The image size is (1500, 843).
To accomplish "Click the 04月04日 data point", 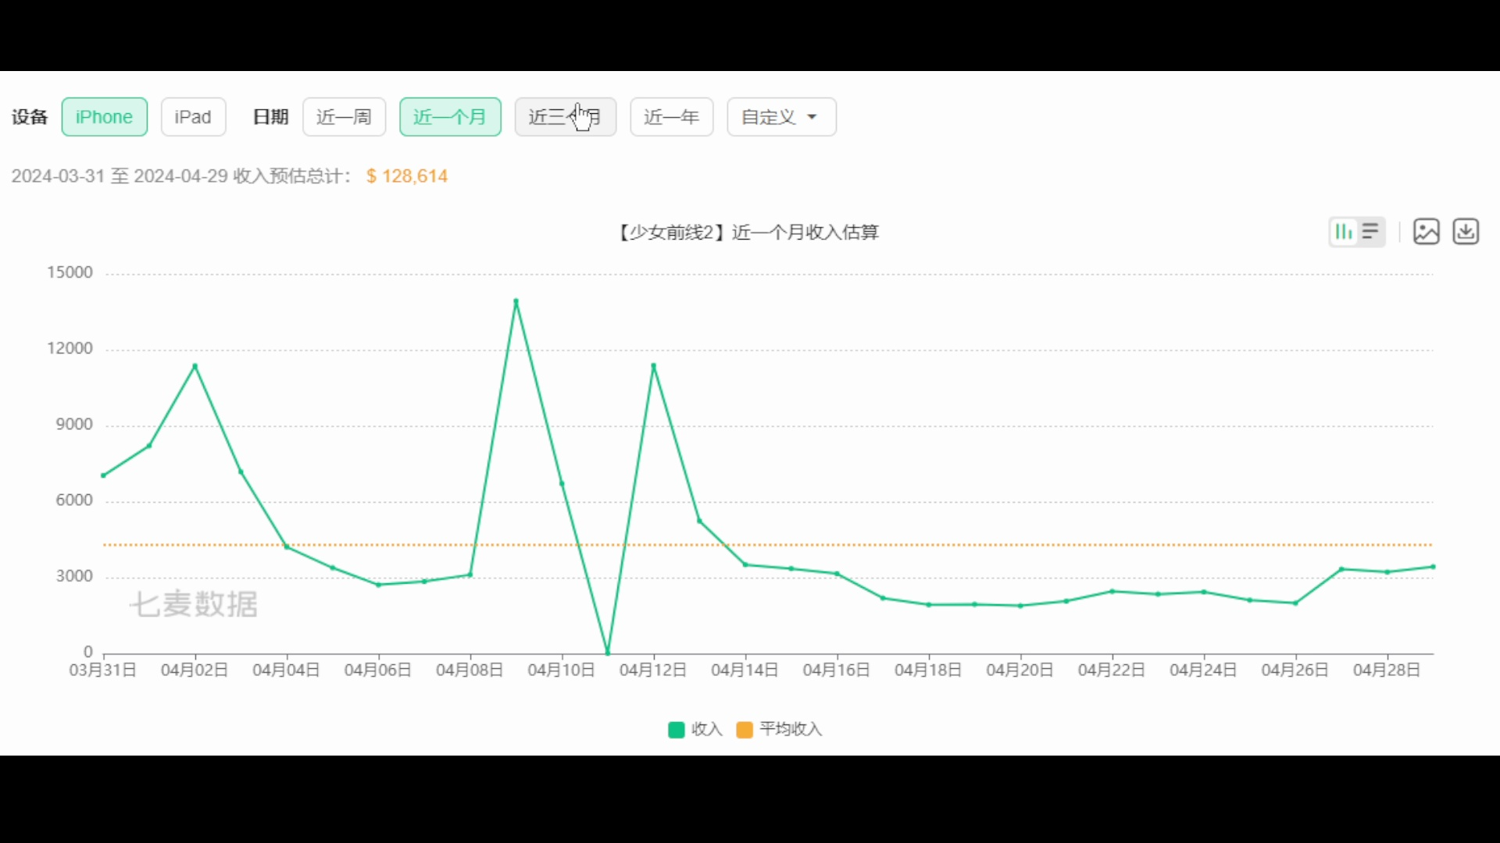I will [x=287, y=547].
